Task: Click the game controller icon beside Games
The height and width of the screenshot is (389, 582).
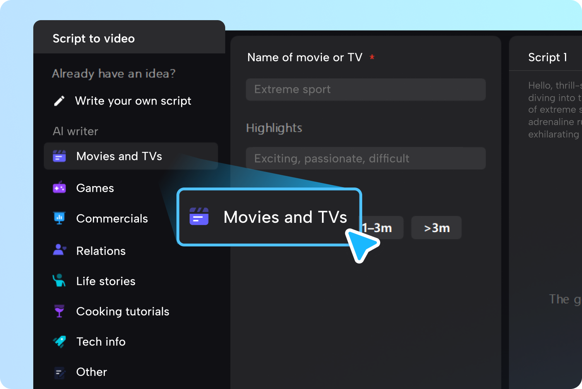Action: [59, 188]
